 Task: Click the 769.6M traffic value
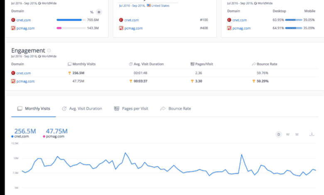pos(93,20)
